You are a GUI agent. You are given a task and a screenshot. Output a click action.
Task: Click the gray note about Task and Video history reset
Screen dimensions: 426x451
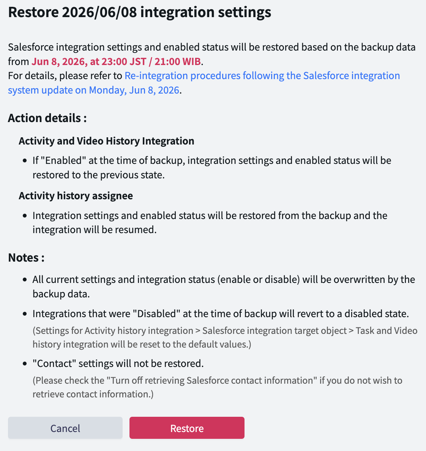pos(225,337)
